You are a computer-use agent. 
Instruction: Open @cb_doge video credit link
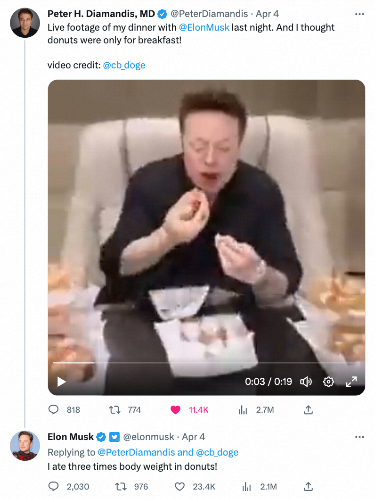coord(124,65)
